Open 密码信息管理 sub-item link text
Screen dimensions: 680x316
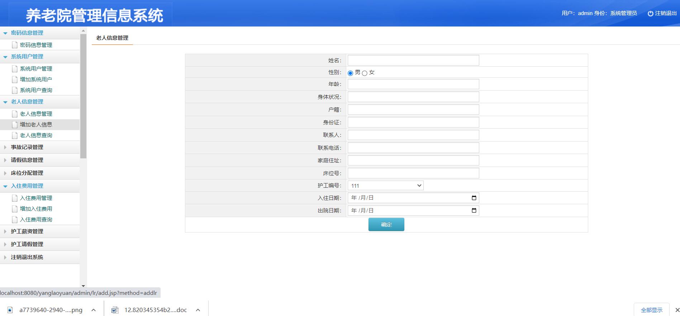36,45
